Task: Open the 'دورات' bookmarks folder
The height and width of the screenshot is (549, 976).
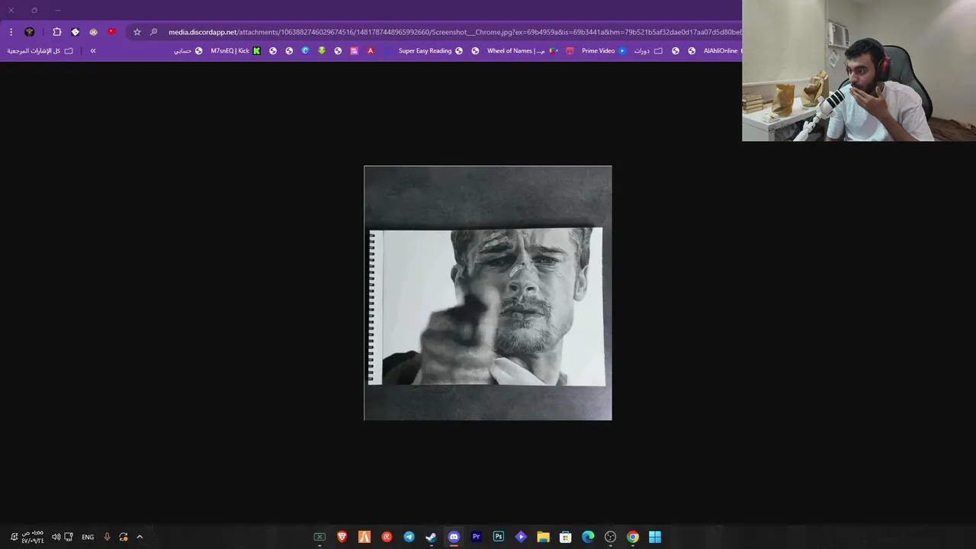Action: click(x=648, y=51)
